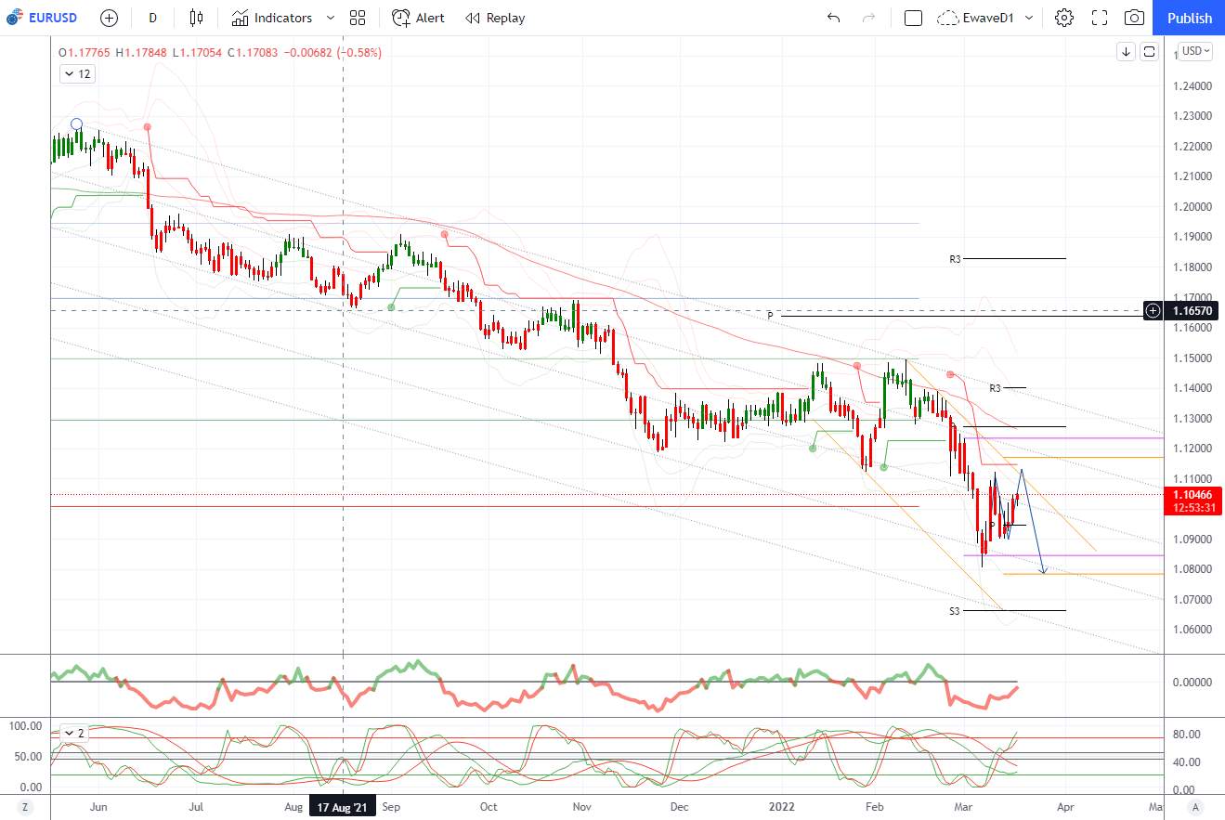Open the EwaveD1 saved layout

pos(976,18)
